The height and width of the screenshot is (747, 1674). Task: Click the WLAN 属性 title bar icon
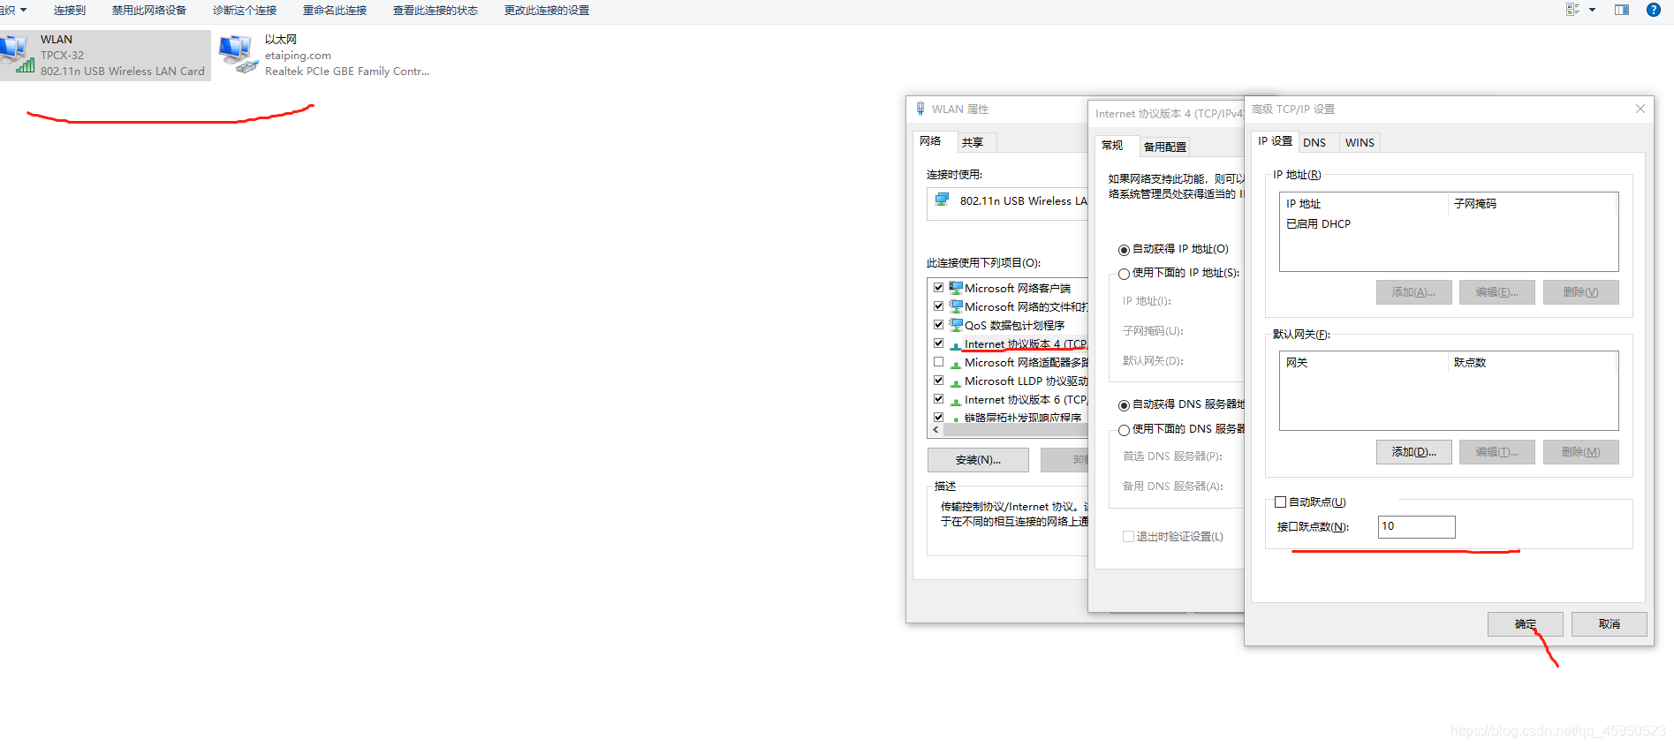click(x=921, y=109)
